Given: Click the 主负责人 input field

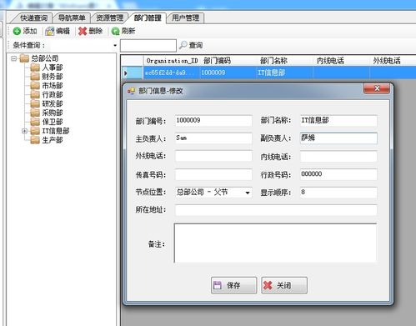Looking at the screenshot, I should pos(213,138).
